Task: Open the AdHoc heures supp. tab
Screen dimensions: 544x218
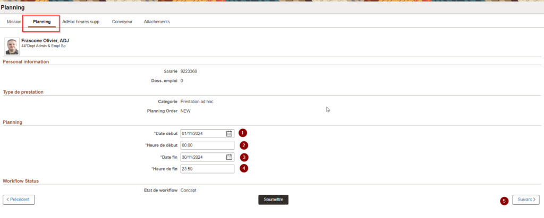Action: pos(81,22)
